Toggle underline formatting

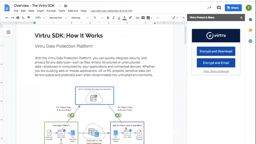[119, 18]
